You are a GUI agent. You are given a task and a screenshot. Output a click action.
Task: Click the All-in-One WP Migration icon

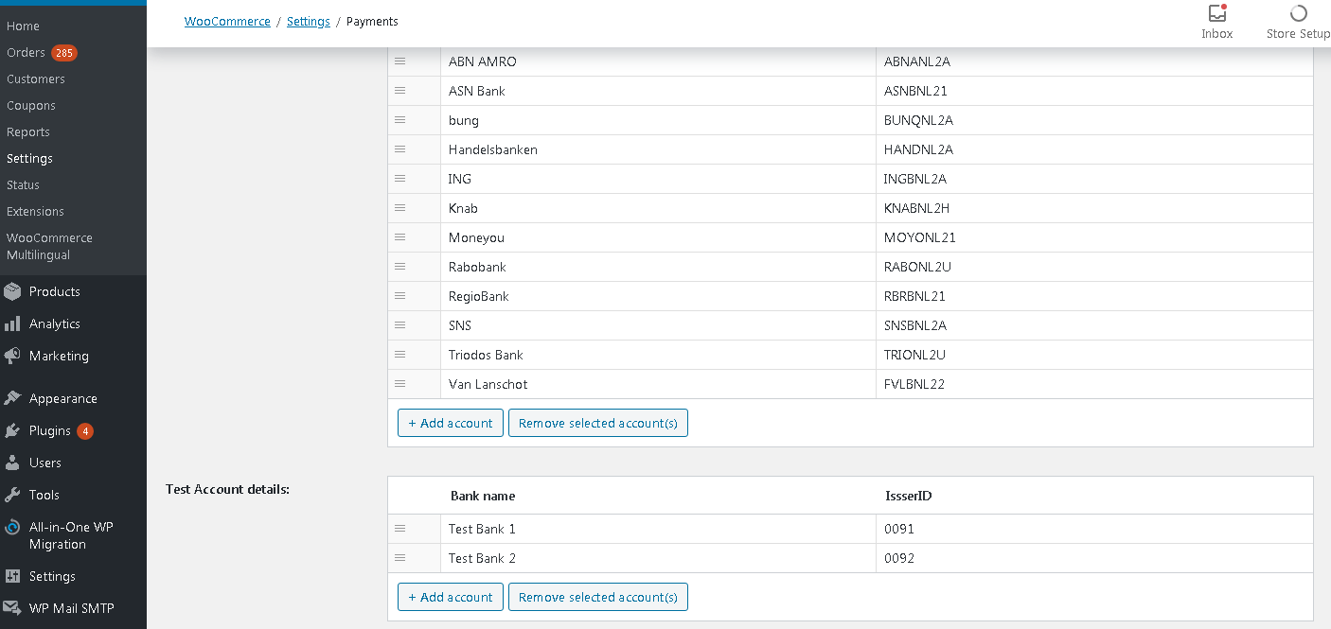(x=12, y=528)
